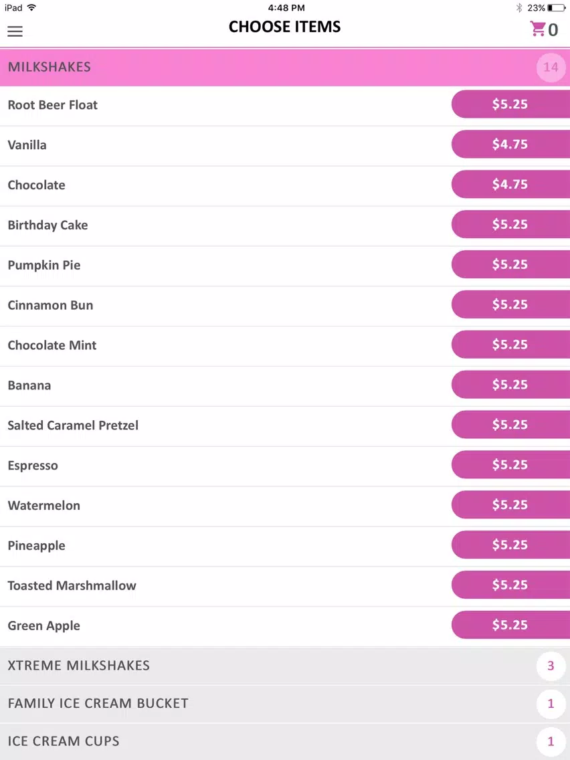570x760 pixels.
Task: Collapse the Milkshakes category header
Action: coord(285,68)
